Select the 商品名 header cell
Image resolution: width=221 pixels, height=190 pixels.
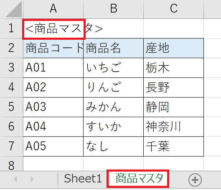pyautogui.click(x=114, y=48)
